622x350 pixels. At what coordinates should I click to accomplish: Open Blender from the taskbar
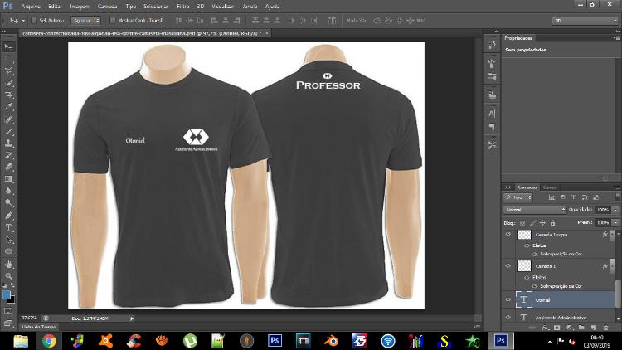click(x=331, y=341)
